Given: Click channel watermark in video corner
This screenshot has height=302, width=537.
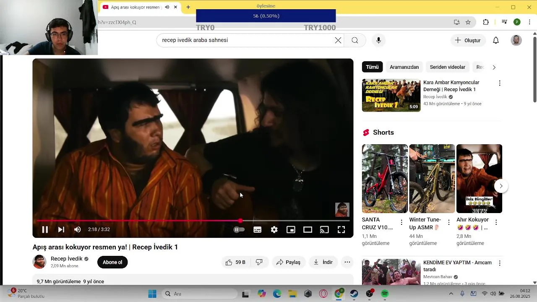Looking at the screenshot, I should pos(342,210).
